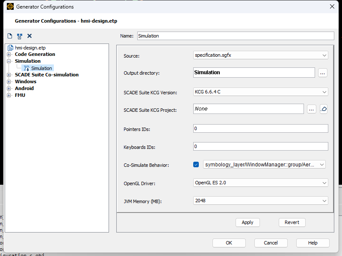Open the JVM Memory (MB) dropdown

[x=260, y=201]
